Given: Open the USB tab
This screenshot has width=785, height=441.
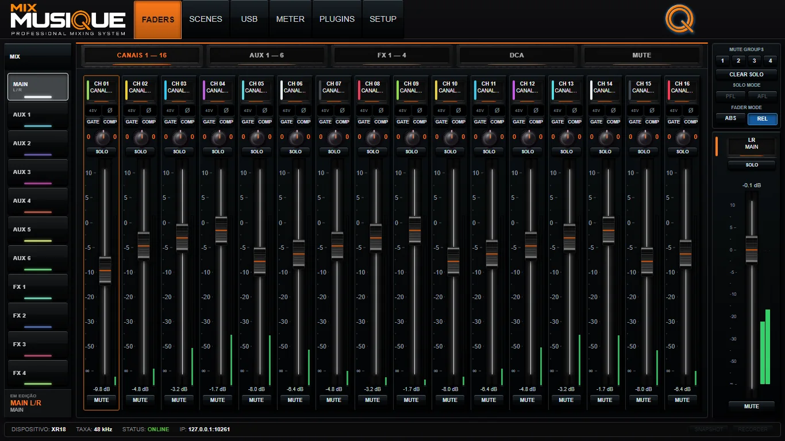Looking at the screenshot, I should pyautogui.click(x=249, y=20).
